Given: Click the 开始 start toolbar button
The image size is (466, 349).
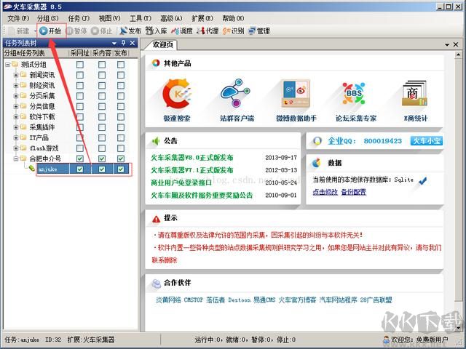Looking at the screenshot, I should [50, 31].
